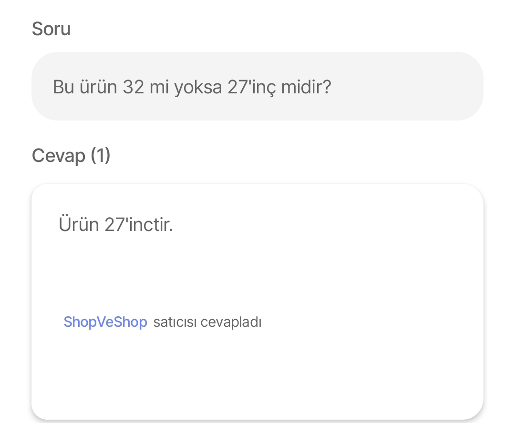This screenshot has height=423, width=515.
Task: Click the number "32" in the question
Action: point(133,87)
